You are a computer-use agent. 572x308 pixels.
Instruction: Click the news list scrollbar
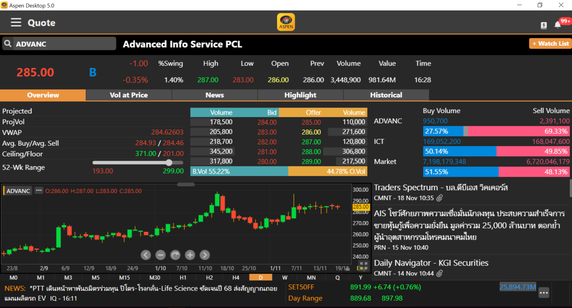click(571, 189)
